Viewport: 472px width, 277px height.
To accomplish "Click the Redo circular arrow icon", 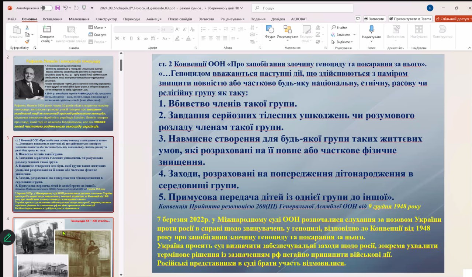I will click(x=76, y=8).
